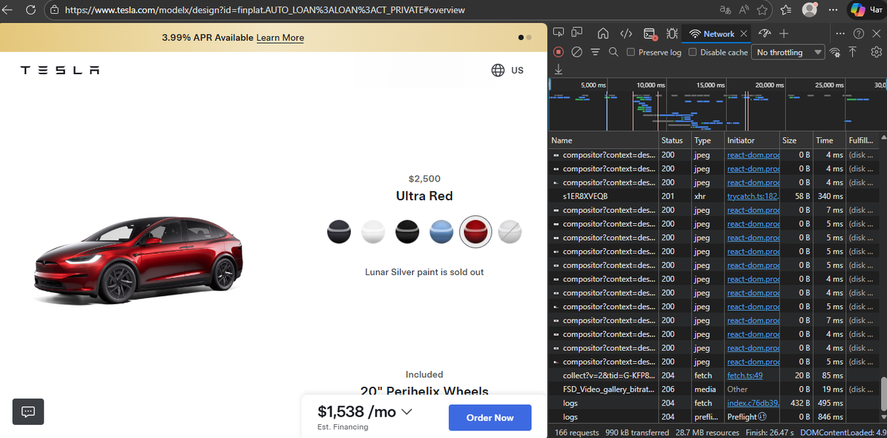Open the Performance panel gauge icon
The height and width of the screenshot is (438, 887).
click(765, 33)
